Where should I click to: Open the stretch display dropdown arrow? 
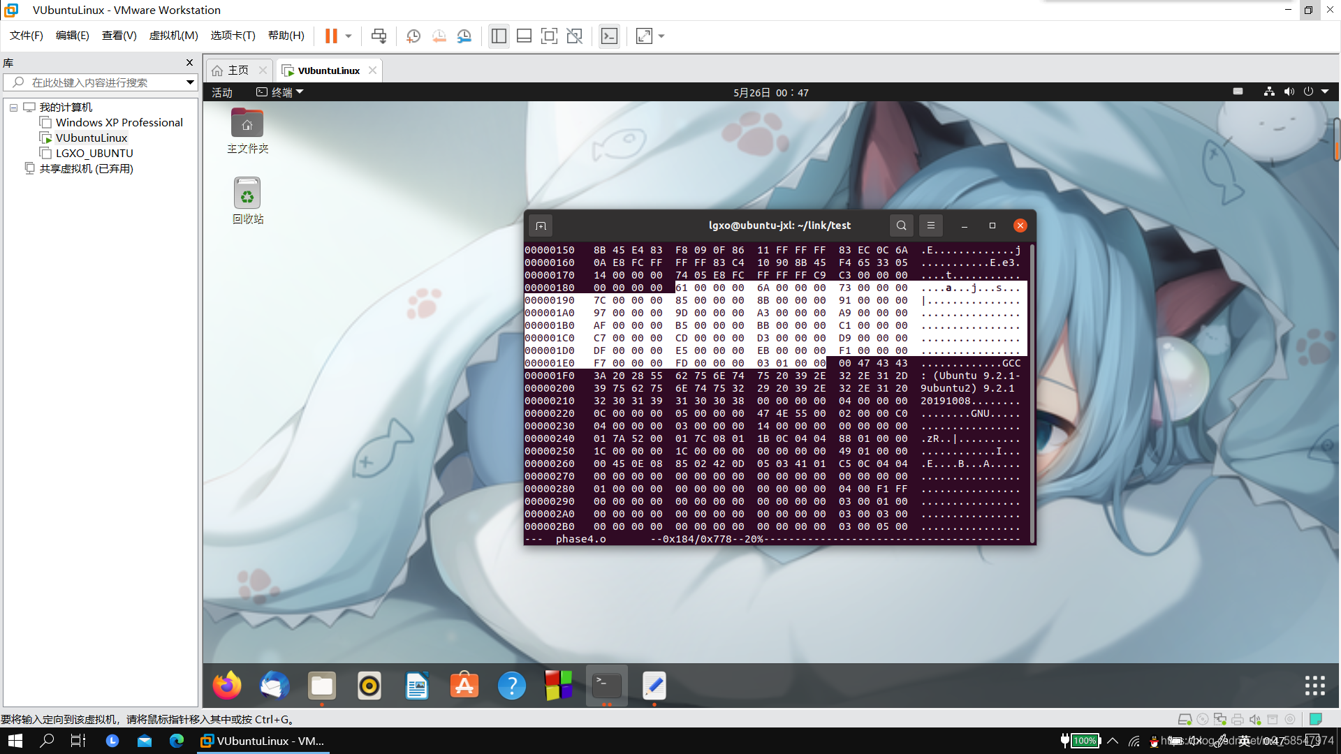(x=661, y=36)
